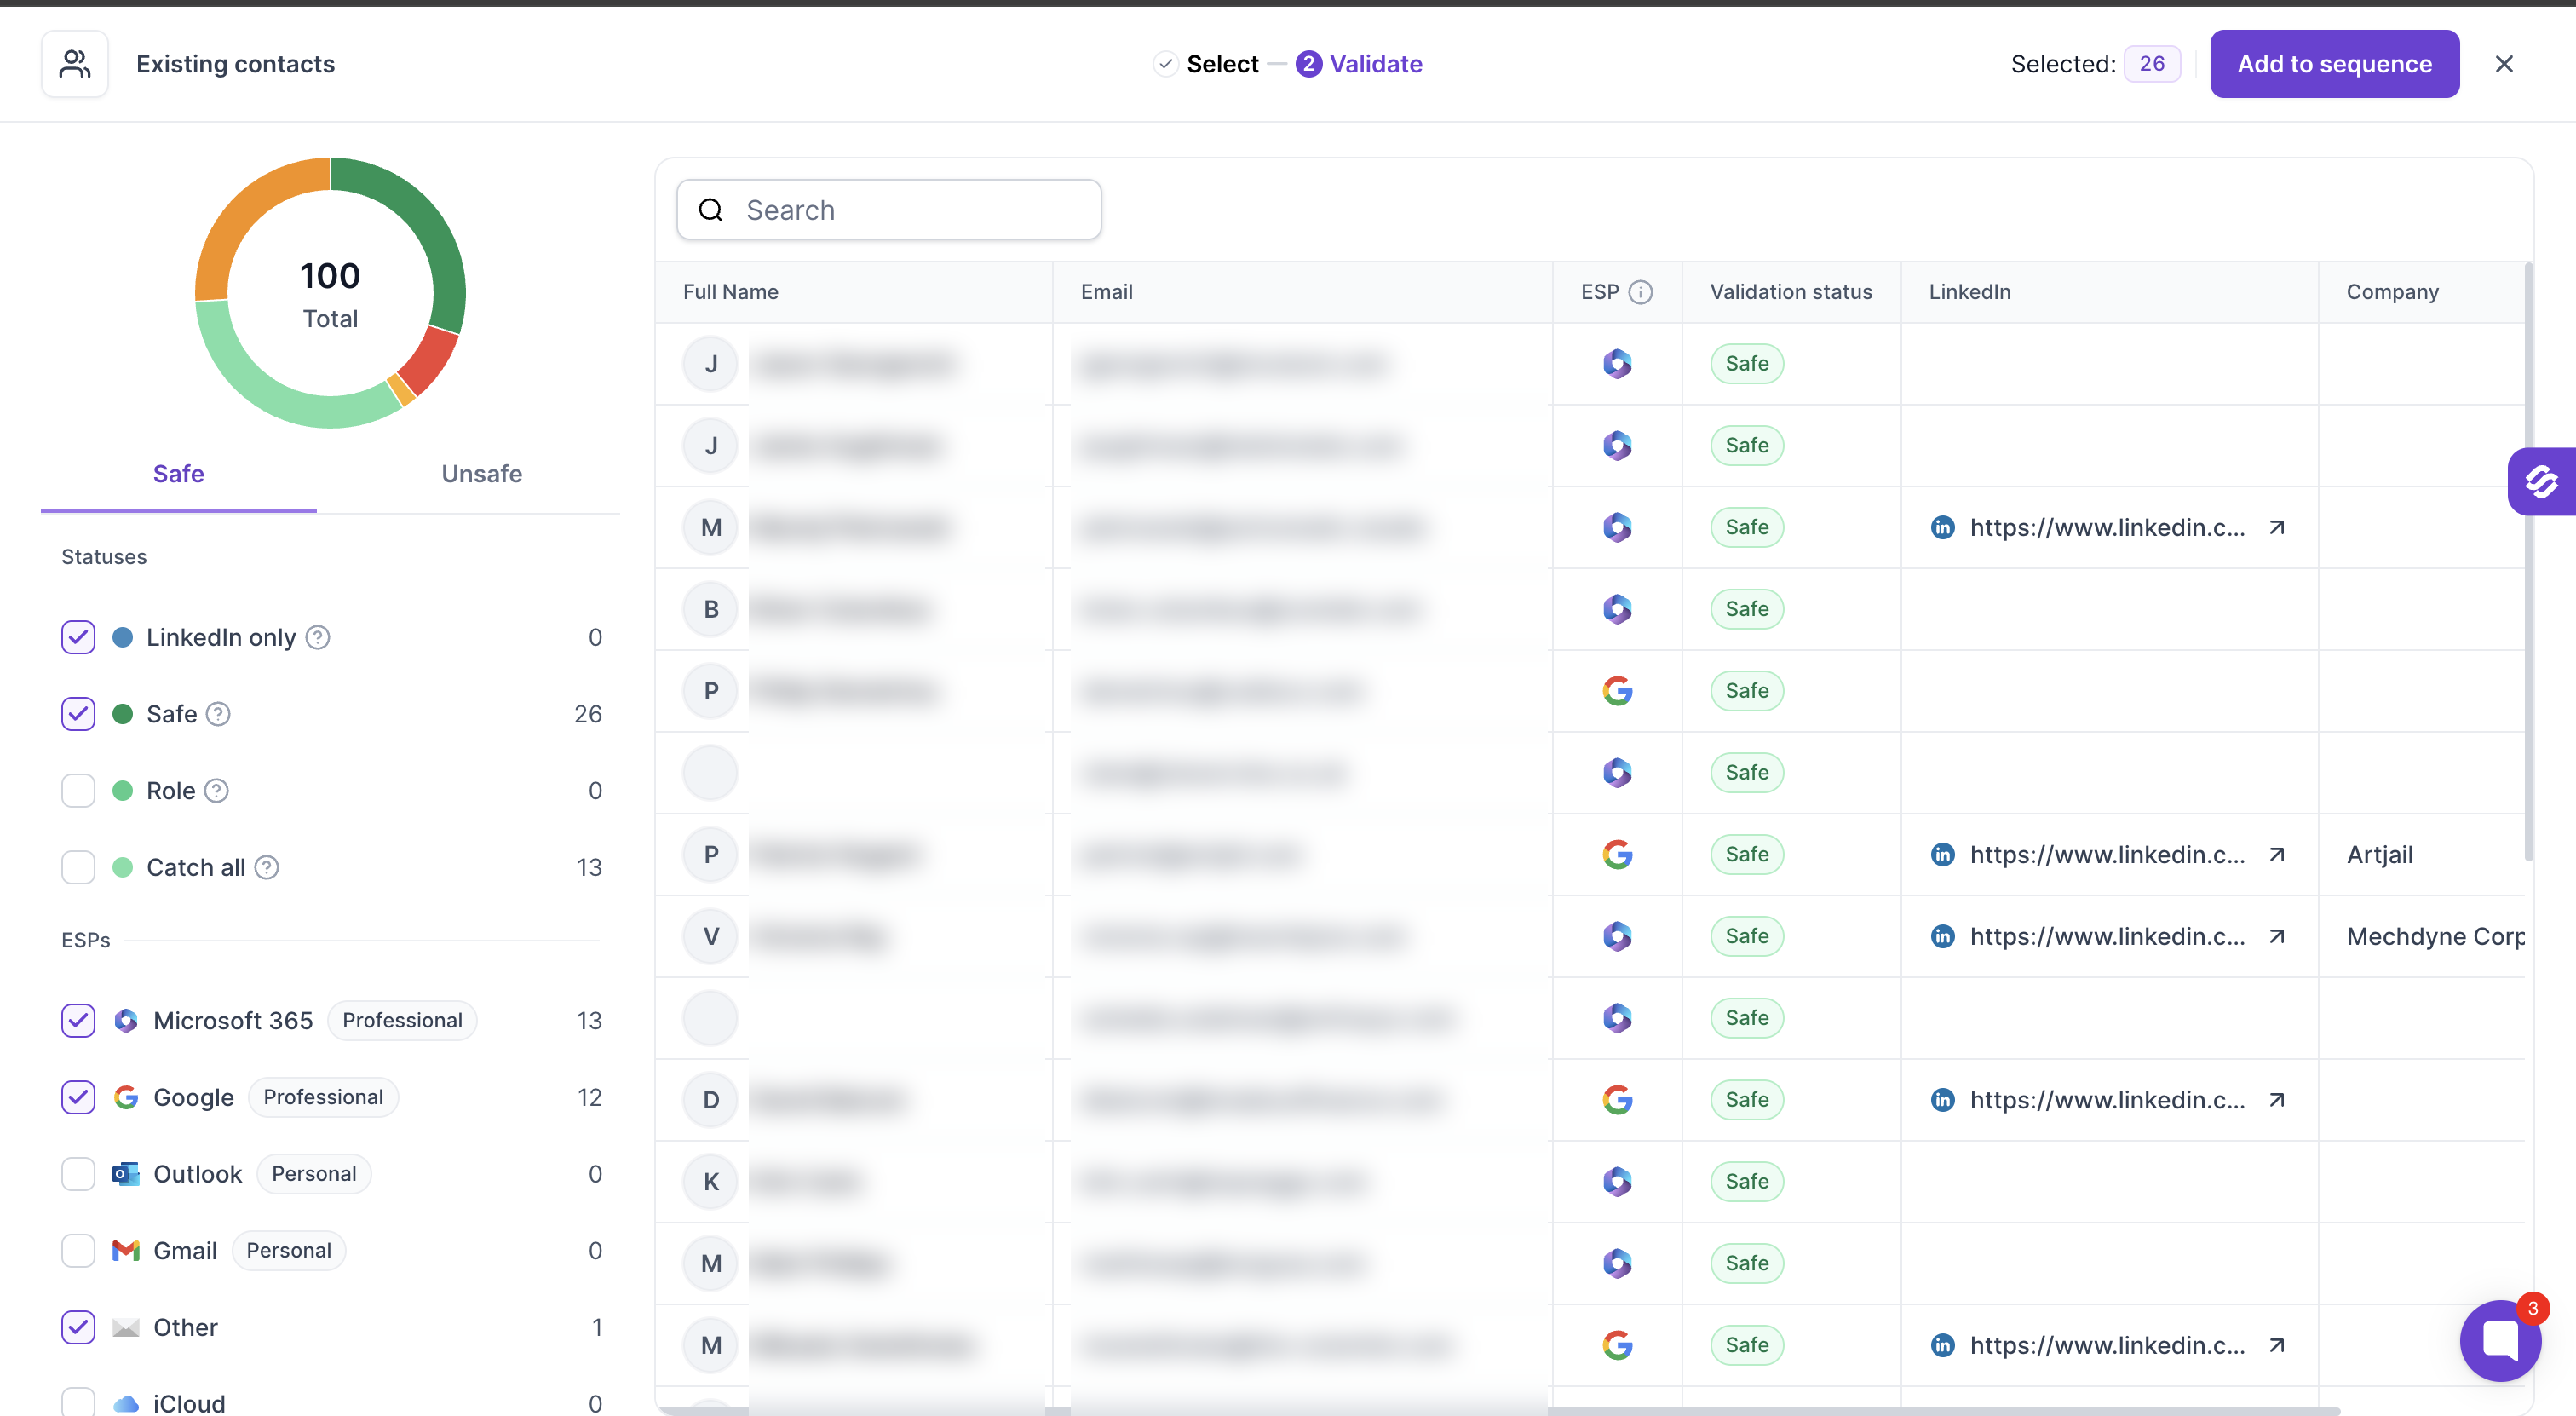This screenshot has width=2576, height=1416.
Task: Click the Google ESP icon in the Artjail row
Action: tap(1617, 854)
